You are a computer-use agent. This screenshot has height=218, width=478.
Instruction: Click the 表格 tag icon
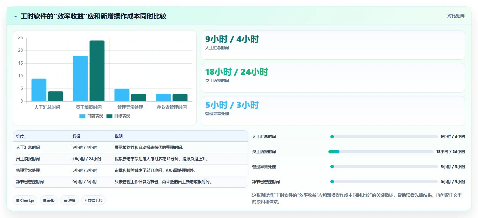click(x=45, y=200)
